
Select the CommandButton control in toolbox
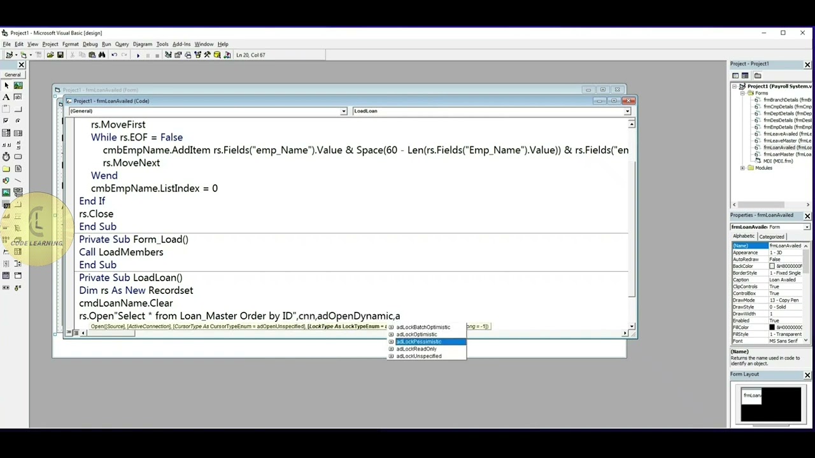(18, 109)
